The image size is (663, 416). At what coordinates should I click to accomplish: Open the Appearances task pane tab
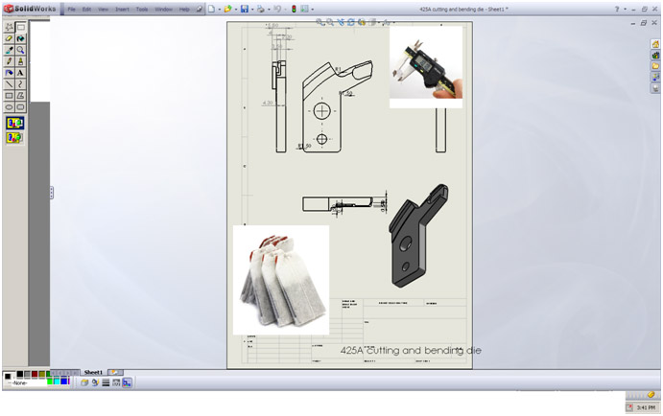coord(655,88)
